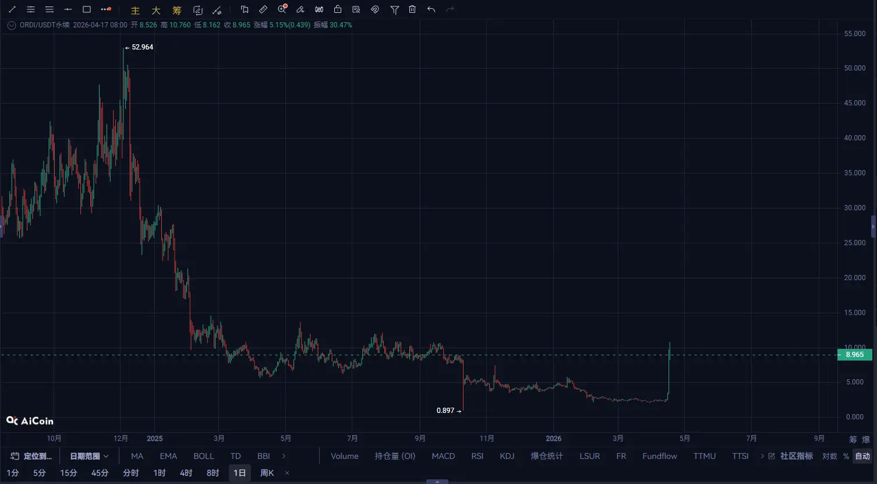Image resolution: width=877 pixels, height=484 pixels.
Task: Toggle the Volume sub-indicator
Action: tap(345, 456)
